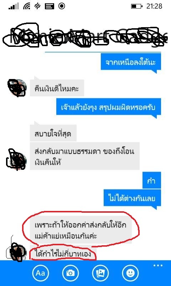The width and height of the screenshot is (171, 286).
Task: Tap the short sent bubble 'กำ'
Action: click(152, 180)
